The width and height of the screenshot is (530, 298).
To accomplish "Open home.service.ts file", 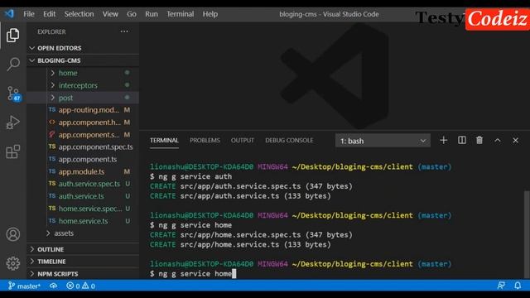I will click(x=83, y=221).
